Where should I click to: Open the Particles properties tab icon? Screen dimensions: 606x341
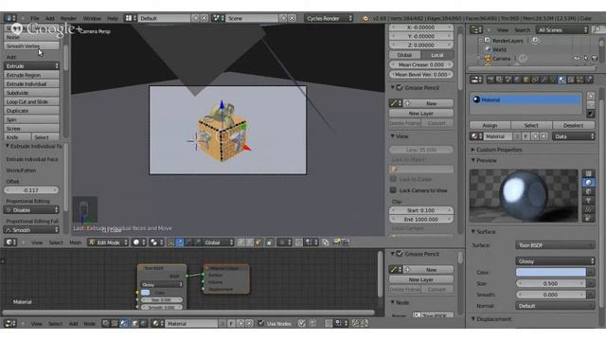point(579,80)
